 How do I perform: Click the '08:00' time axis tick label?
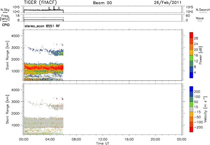click(x=76, y=140)
